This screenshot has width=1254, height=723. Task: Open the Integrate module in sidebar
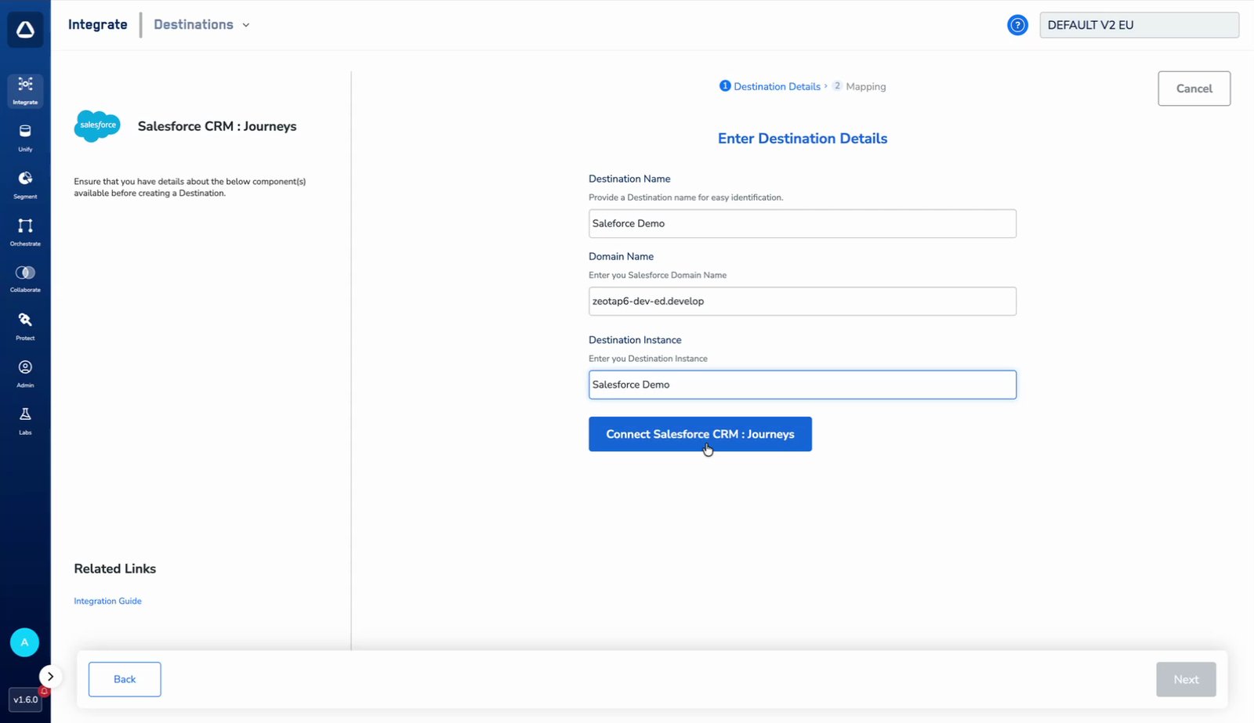click(x=25, y=91)
